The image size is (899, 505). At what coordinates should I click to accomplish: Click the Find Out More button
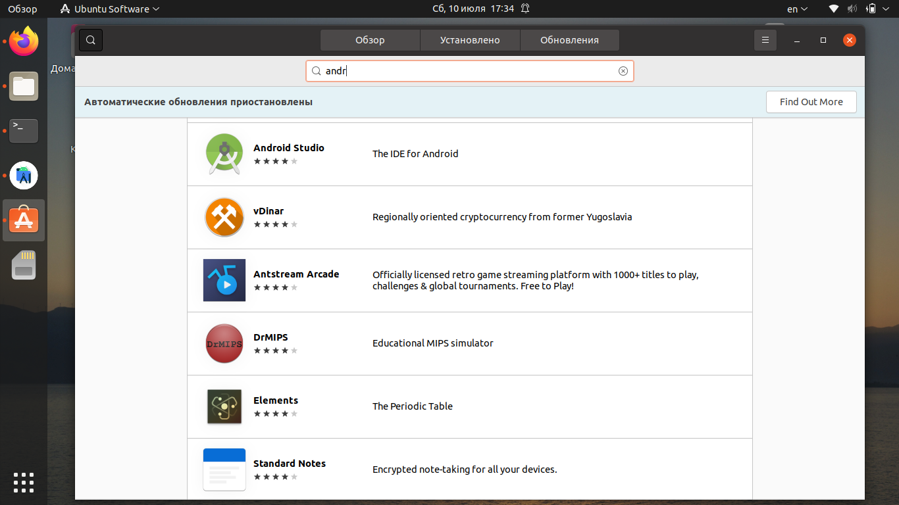point(811,102)
